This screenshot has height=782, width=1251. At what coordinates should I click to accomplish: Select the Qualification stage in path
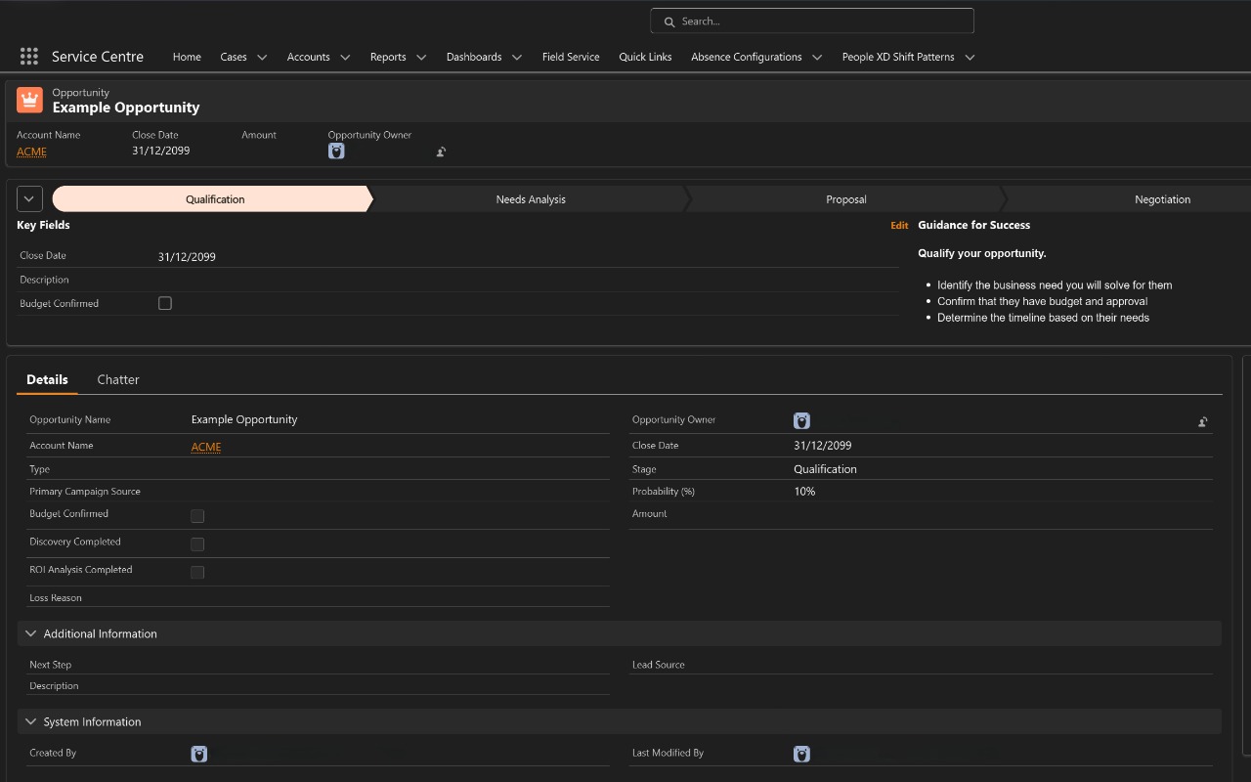coord(213,198)
